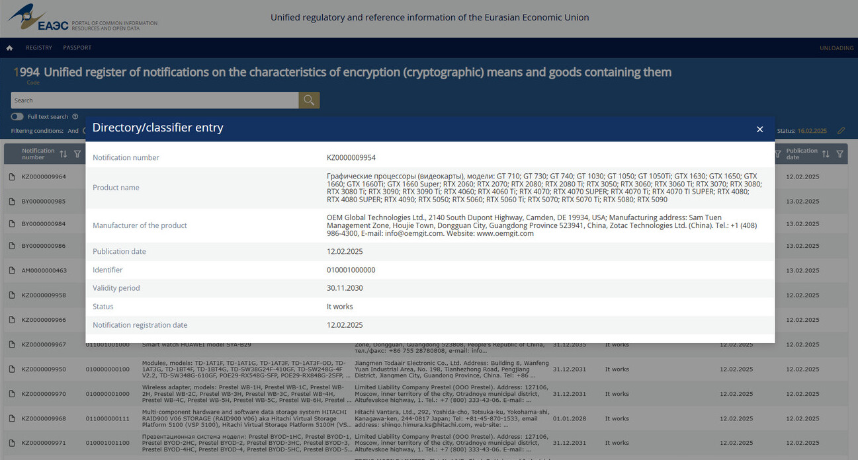Open document icon for BY0000000986
The width and height of the screenshot is (858, 460).
[12, 246]
